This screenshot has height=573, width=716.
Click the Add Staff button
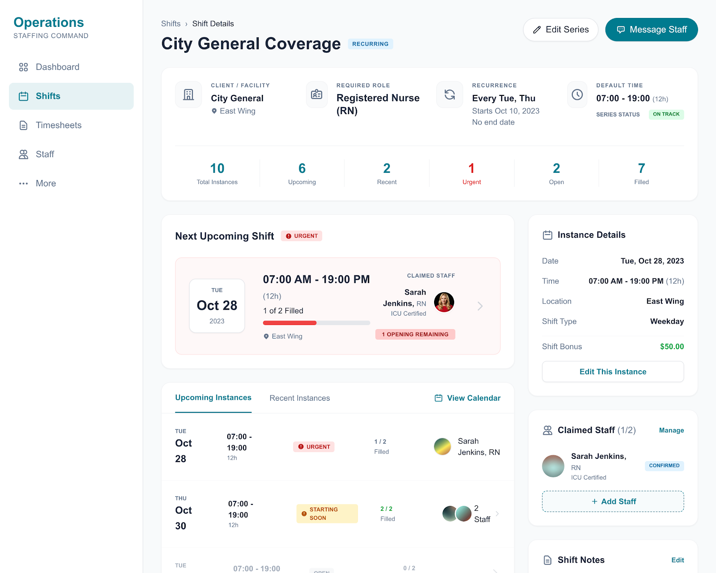tap(613, 501)
